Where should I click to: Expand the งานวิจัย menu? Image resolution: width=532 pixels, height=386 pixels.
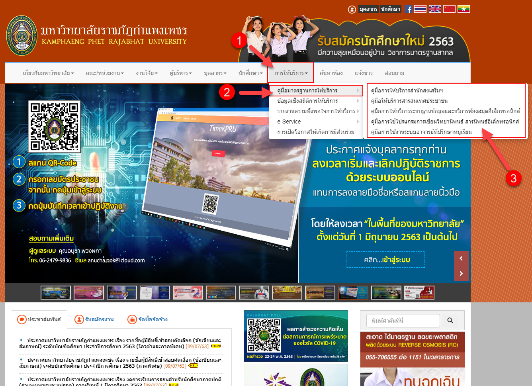pos(147,73)
